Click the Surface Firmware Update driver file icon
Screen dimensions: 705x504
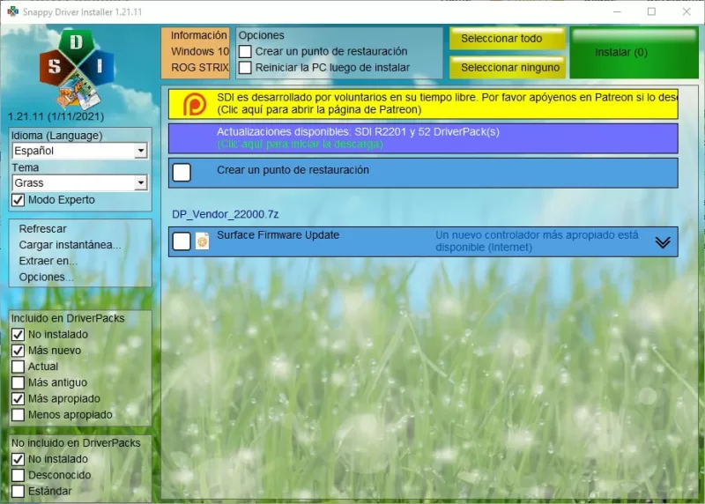(x=203, y=241)
